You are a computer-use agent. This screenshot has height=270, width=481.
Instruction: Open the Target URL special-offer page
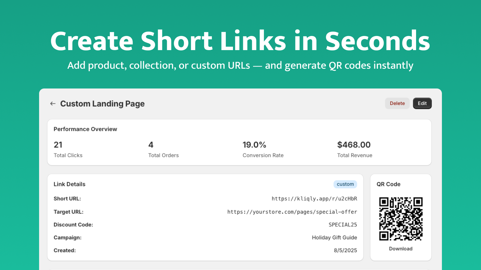(292, 211)
